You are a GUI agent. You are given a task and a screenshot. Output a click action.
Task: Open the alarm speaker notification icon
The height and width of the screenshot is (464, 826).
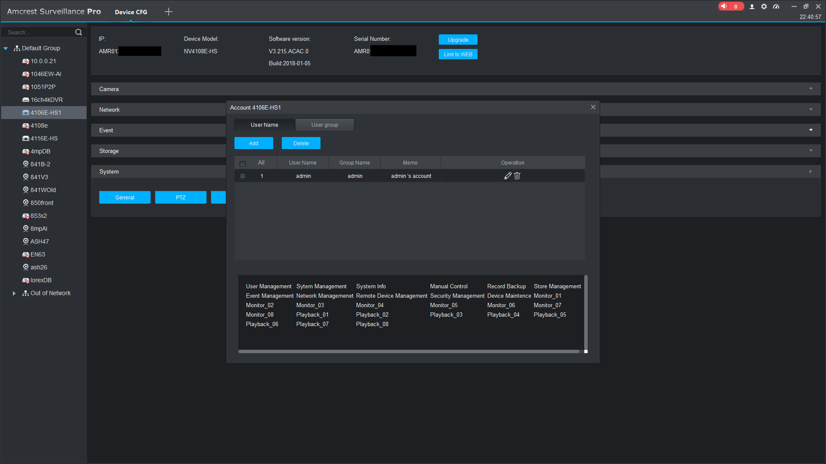[724, 6]
